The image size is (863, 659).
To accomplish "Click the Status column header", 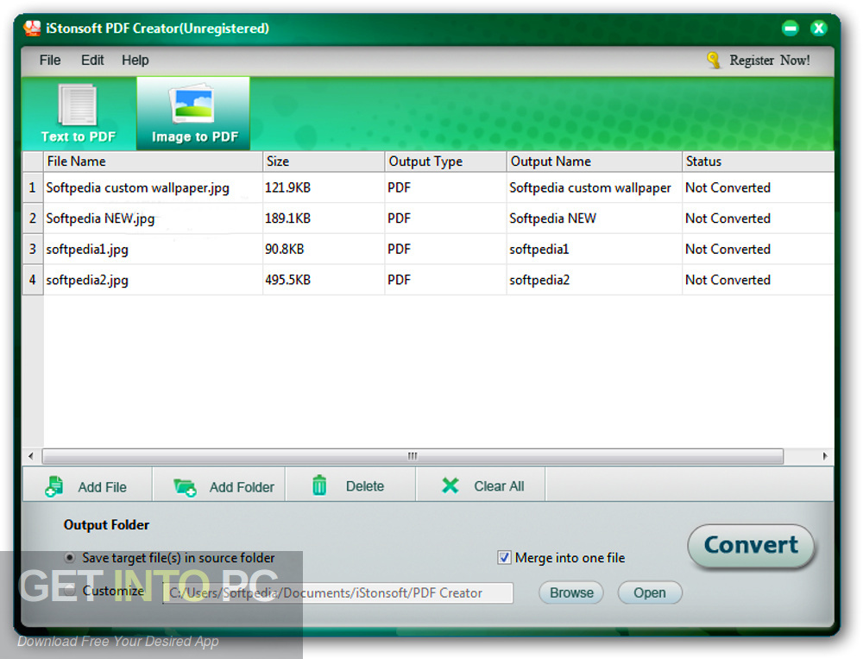I will [758, 162].
